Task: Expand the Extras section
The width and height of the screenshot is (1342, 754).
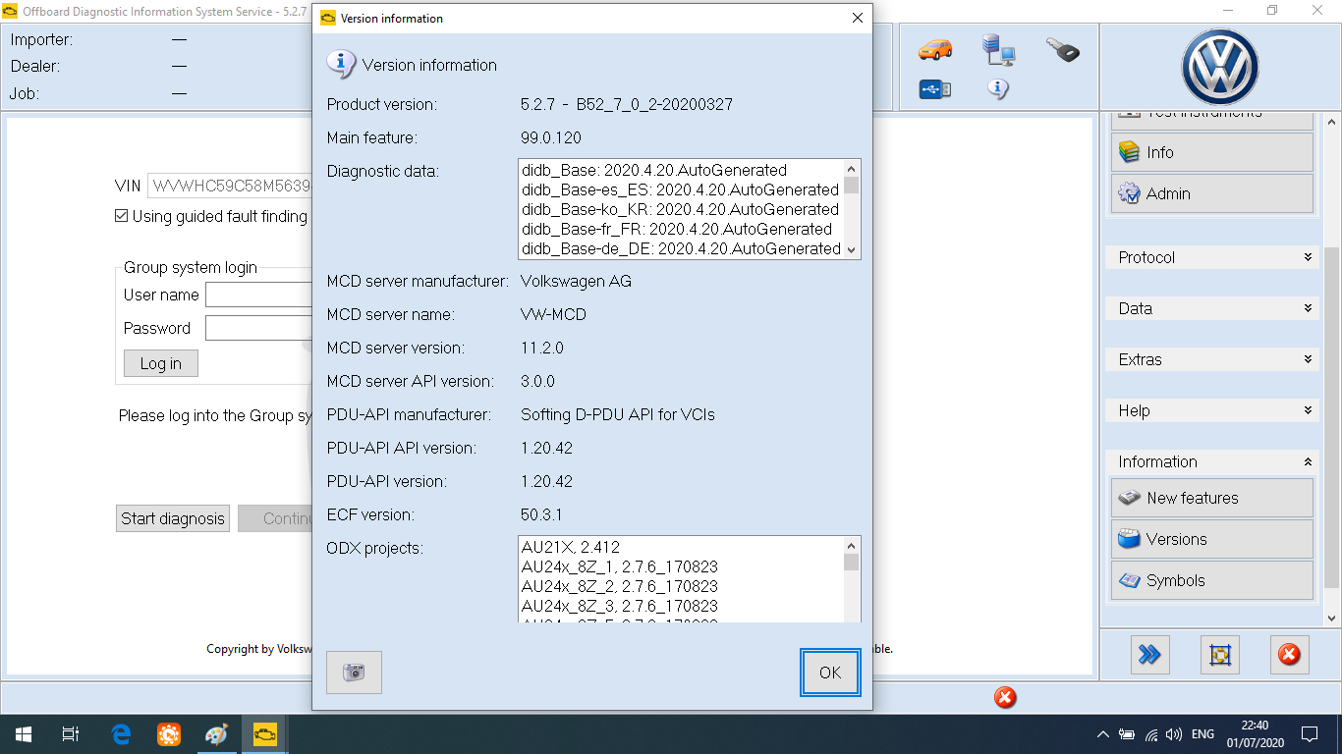Action: pos(1214,359)
